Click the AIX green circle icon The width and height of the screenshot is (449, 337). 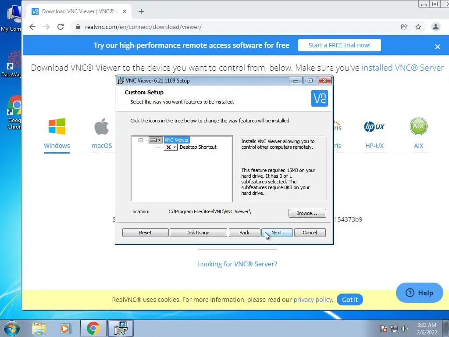(418, 126)
